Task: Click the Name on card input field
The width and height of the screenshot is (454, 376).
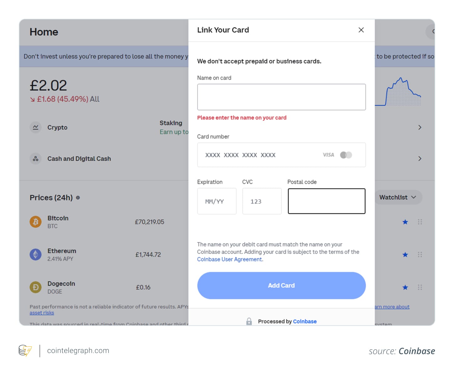Action: tap(281, 97)
